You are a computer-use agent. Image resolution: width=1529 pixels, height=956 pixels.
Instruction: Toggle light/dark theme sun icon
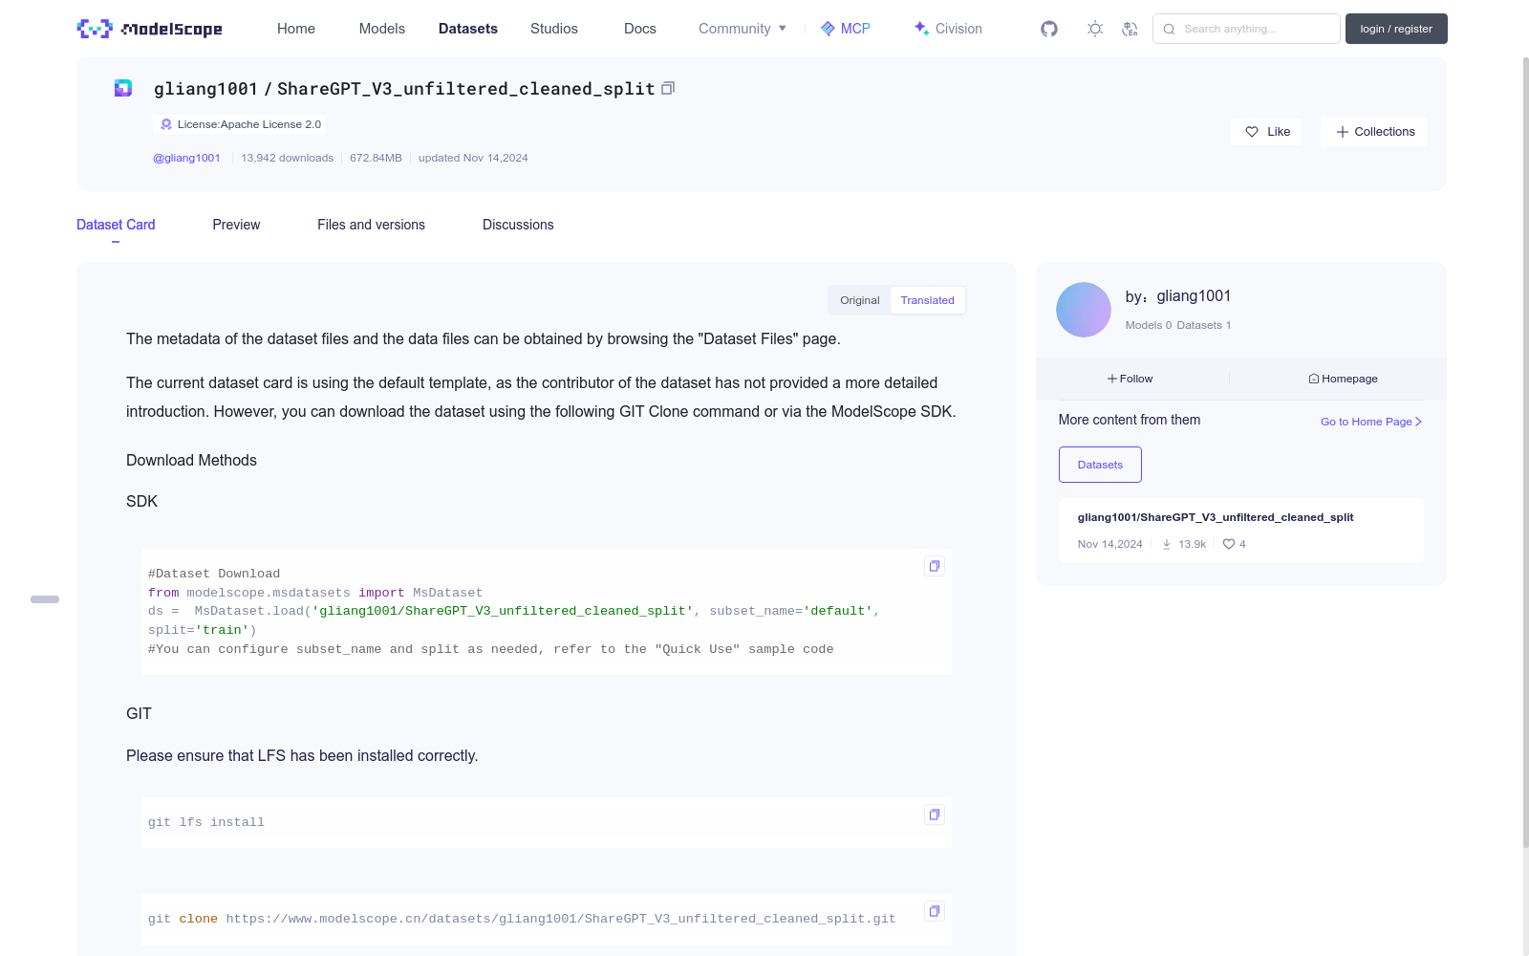pos(1095,29)
